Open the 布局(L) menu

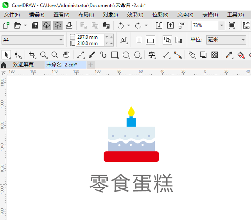(x=86, y=15)
